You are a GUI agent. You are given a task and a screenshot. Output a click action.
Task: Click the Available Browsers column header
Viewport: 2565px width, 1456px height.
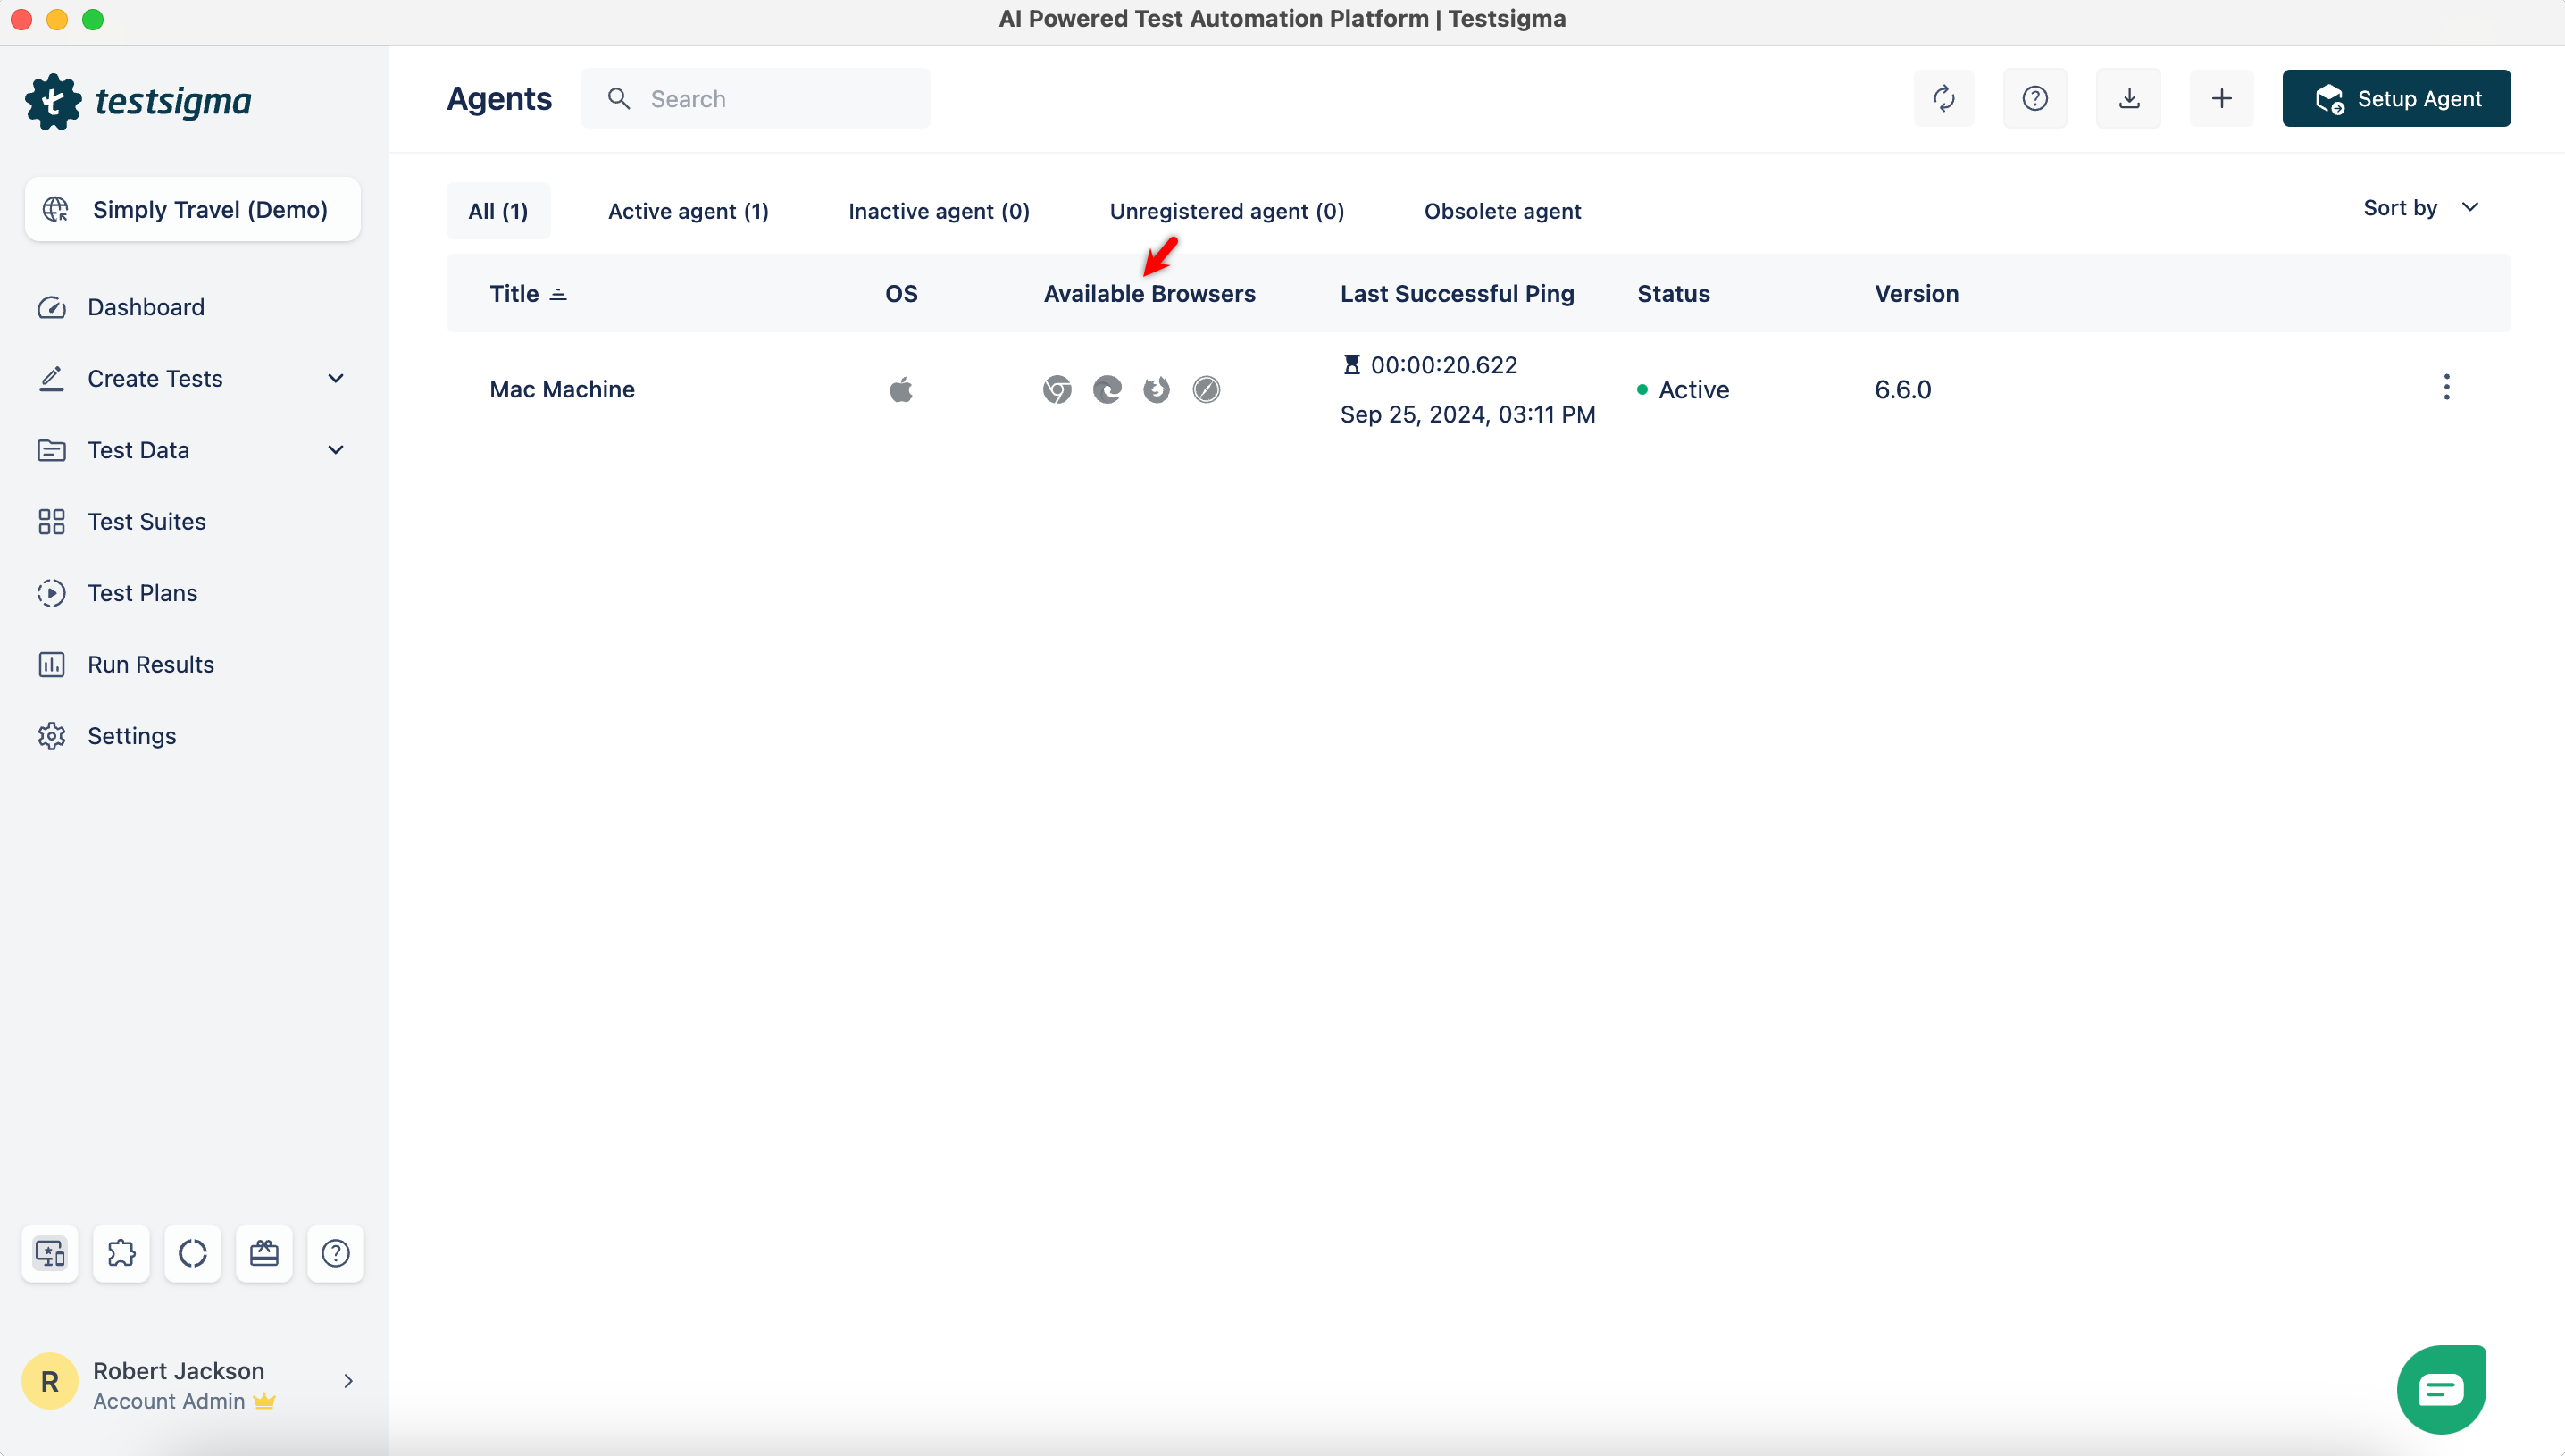1149,293
